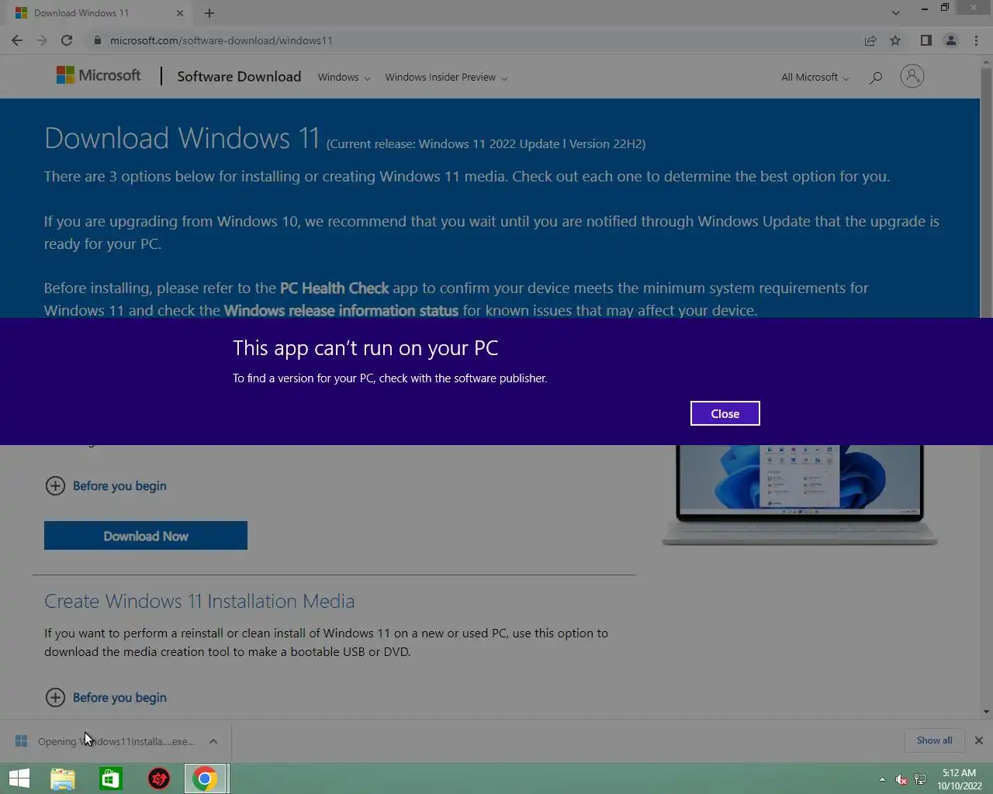
Task: Open the Software Download home link
Action: [x=239, y=76]
